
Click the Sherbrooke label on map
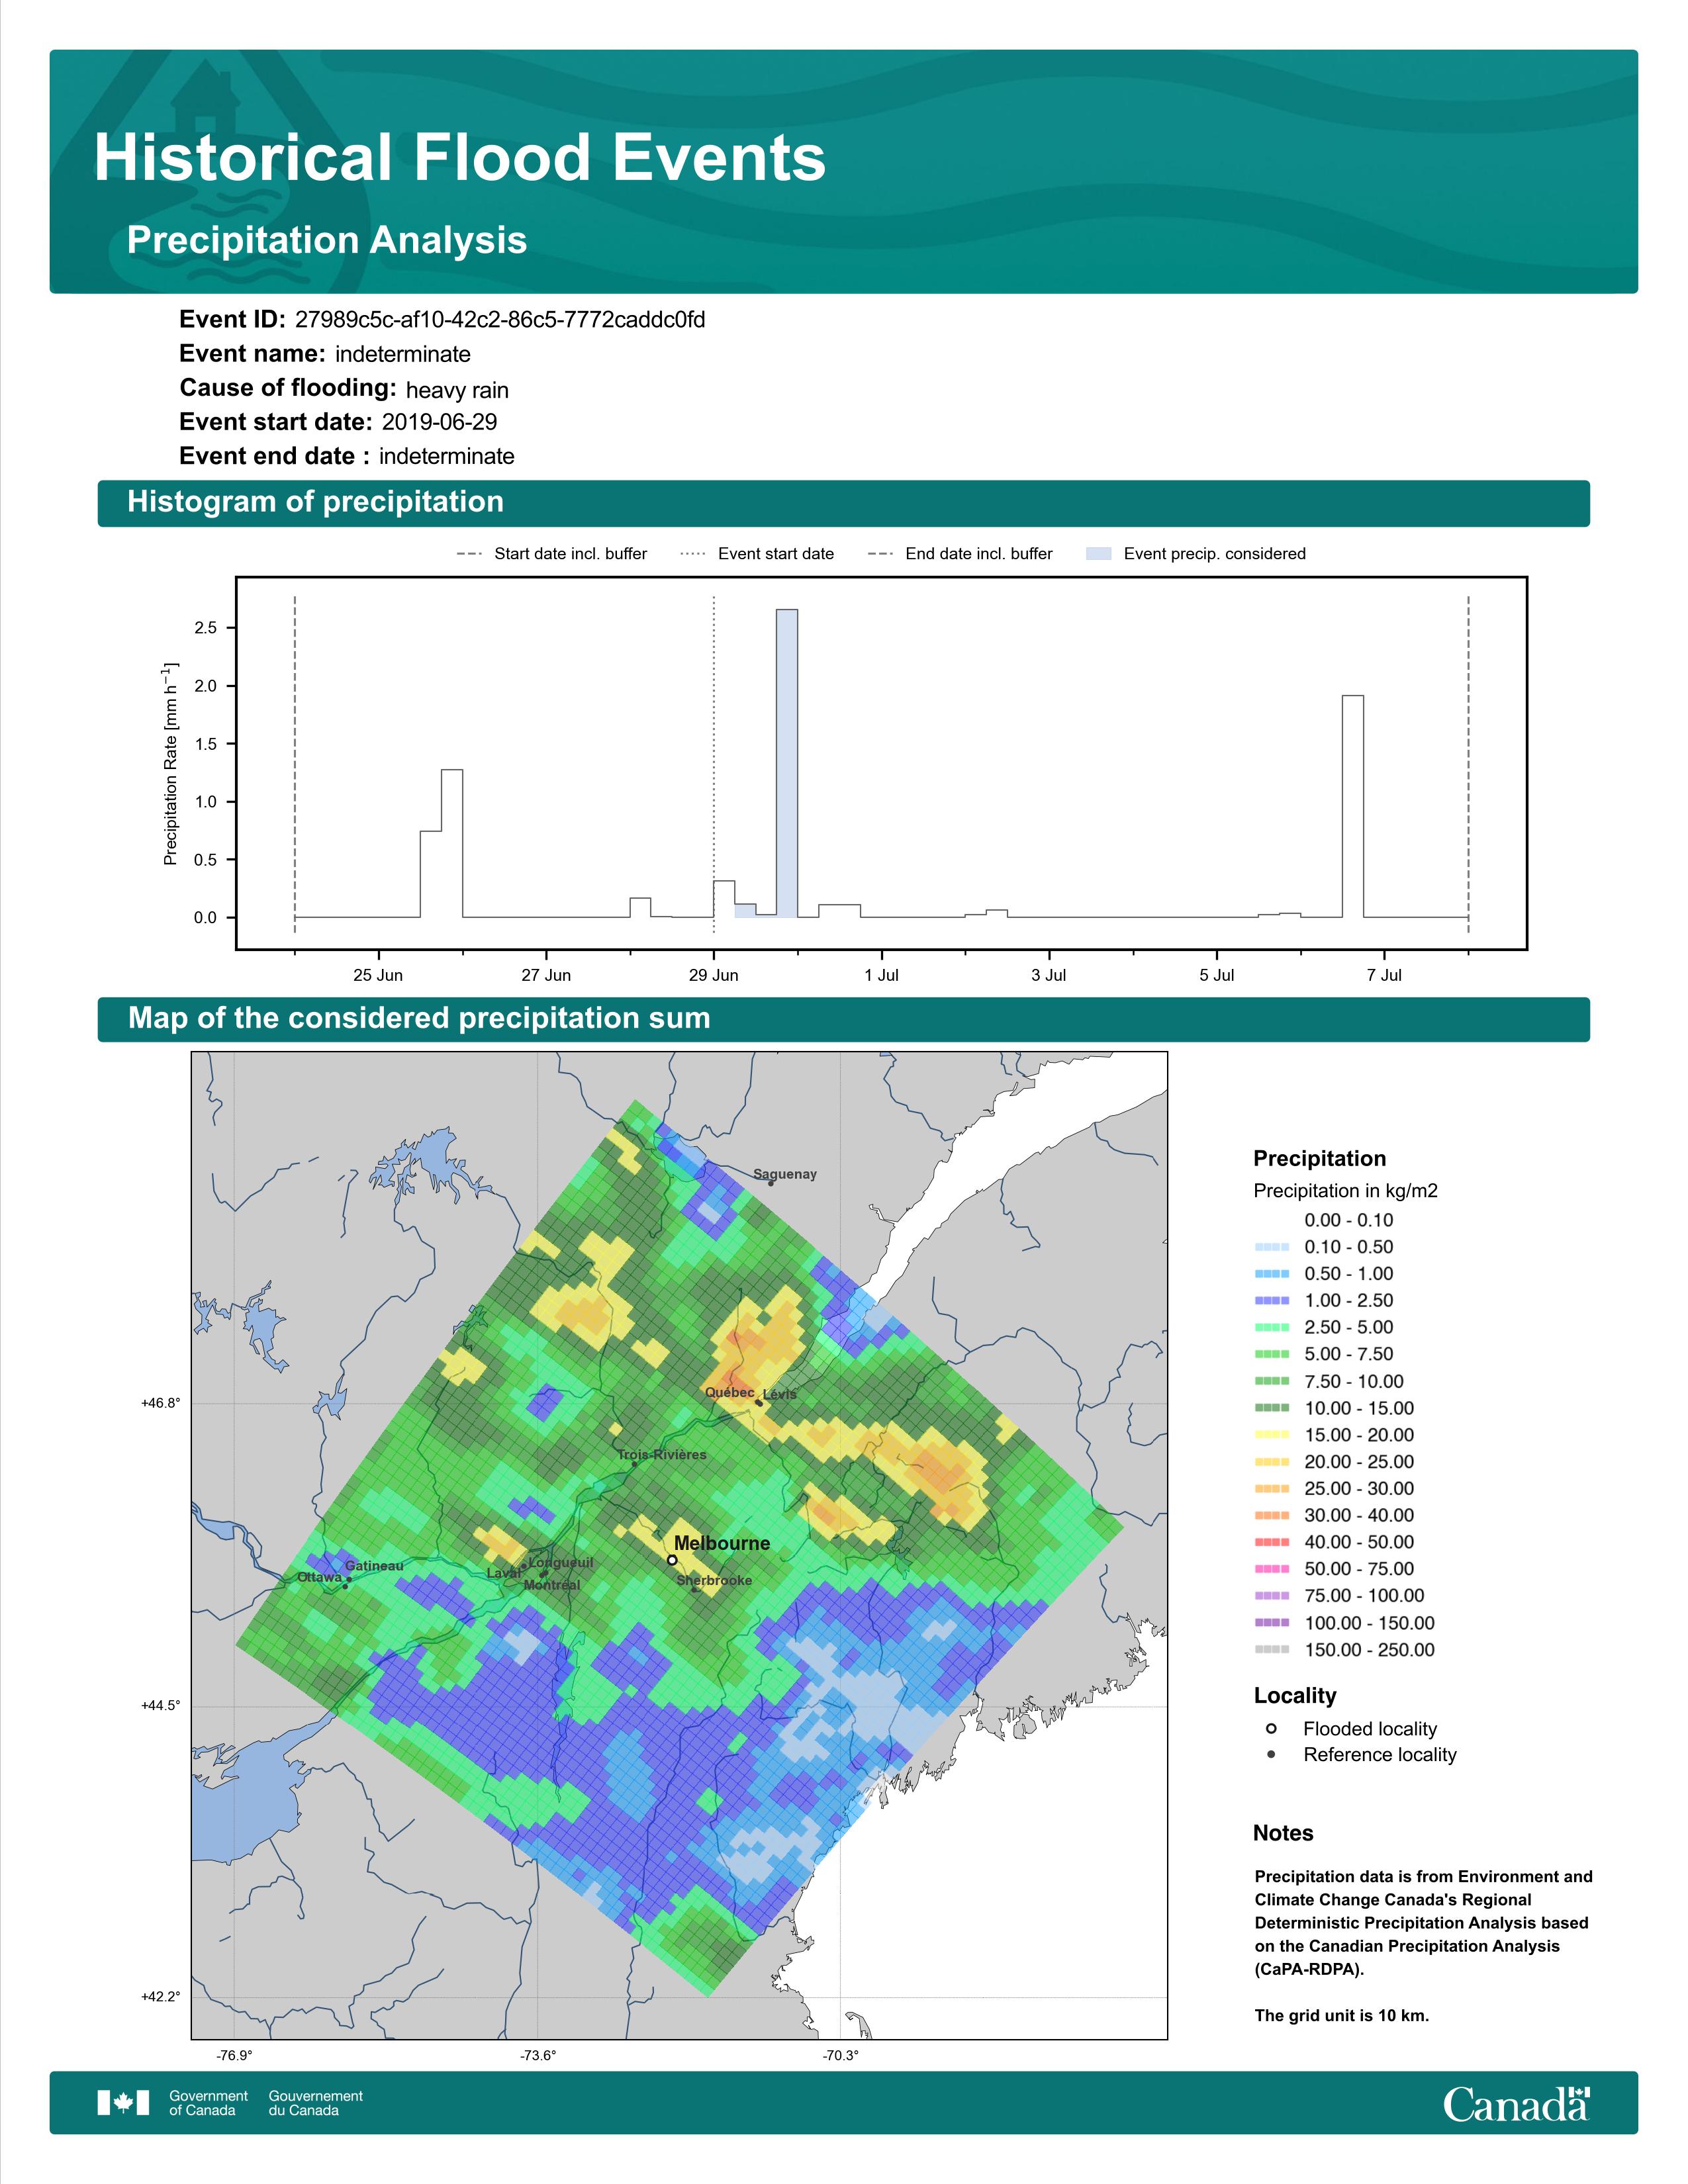click(714, 1580)
